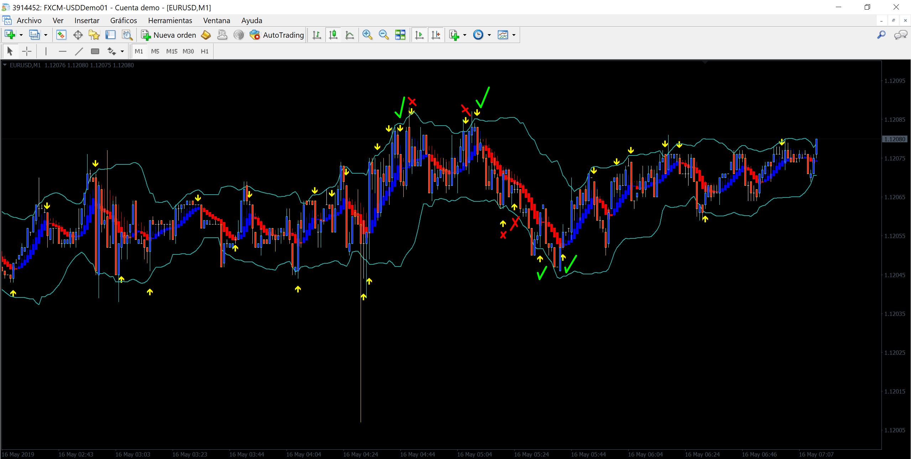Pick the horizontal line drawing tool
This screenshot has width=911, height=459.
point(62,51)
